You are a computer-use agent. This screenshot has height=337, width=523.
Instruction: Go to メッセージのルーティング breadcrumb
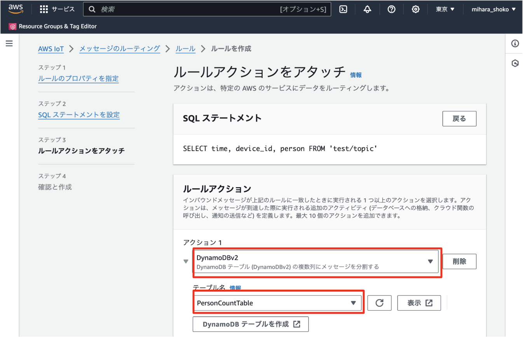pos(120,49)
